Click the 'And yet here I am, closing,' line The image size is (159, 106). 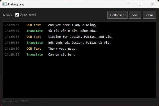(72, 25)
